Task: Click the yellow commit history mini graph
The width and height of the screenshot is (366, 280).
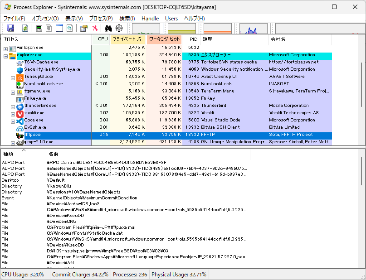Action: point(182,29)
